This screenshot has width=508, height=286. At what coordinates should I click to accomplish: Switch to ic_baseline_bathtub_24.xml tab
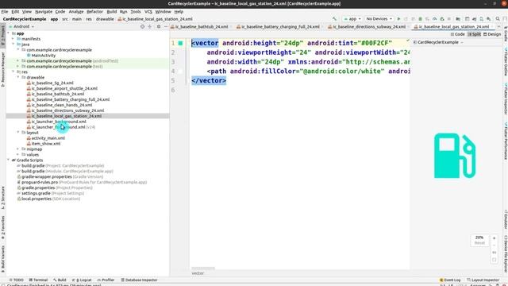(199, 27)
